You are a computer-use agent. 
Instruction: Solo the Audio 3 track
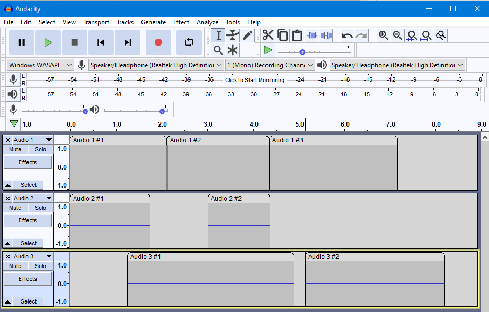click(40, 266)
